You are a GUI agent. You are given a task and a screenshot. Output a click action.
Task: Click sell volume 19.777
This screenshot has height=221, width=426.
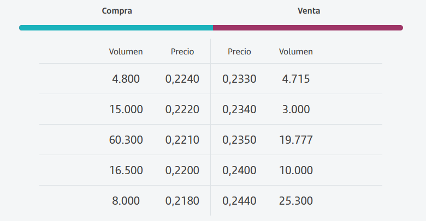(x=296, y=140)
